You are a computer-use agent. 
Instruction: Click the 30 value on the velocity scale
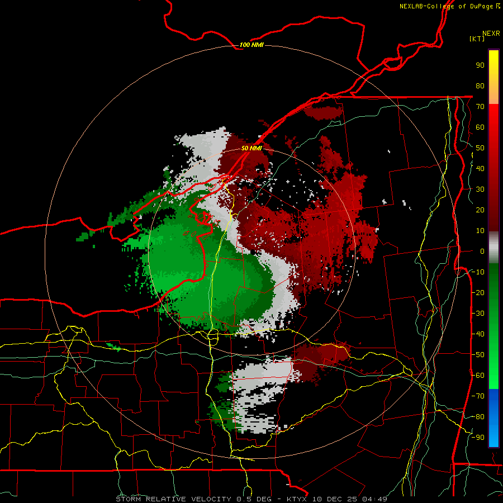[480, 189]
